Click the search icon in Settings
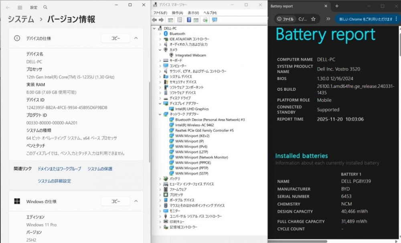The image size is (401, 243). (45, 7)
